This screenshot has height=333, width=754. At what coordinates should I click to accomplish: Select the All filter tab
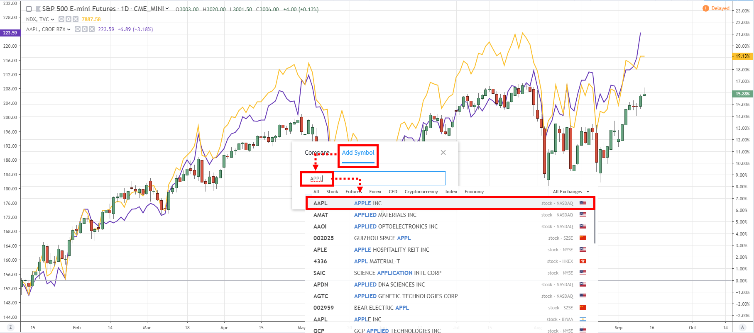pyautogui.click(x=316, y=192)
